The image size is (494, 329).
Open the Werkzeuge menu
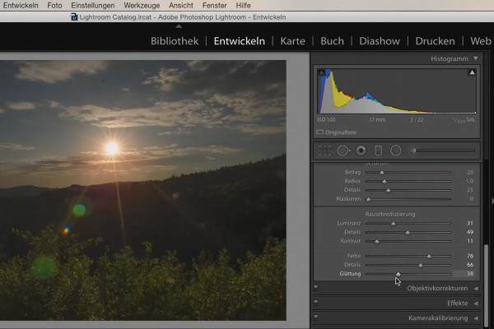(142, 6)
